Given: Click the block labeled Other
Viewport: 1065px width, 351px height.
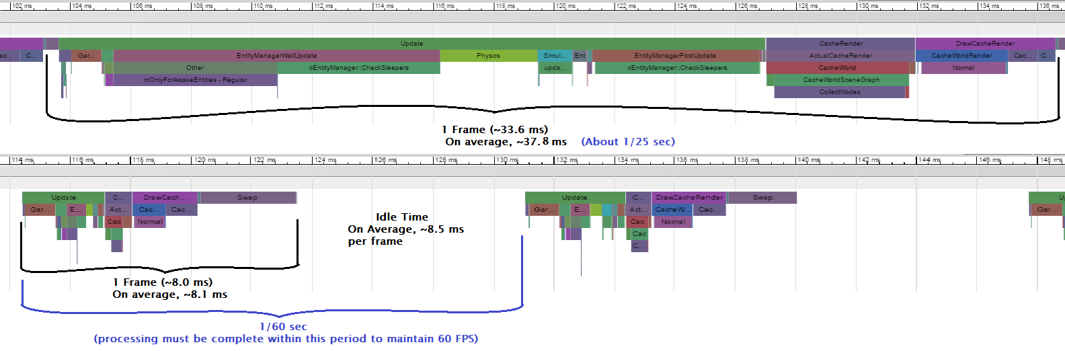Looking at the screenshot, I should click(195, 68).
